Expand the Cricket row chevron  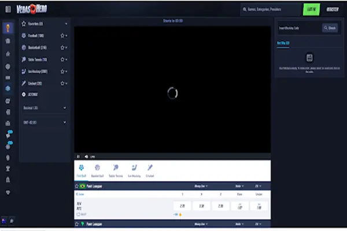pyautogui.click(x=67, y=83)
